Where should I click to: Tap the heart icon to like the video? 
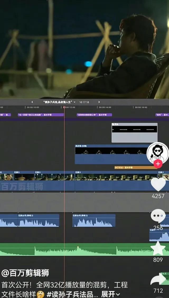pyautogui.click(x=158, y=184)
